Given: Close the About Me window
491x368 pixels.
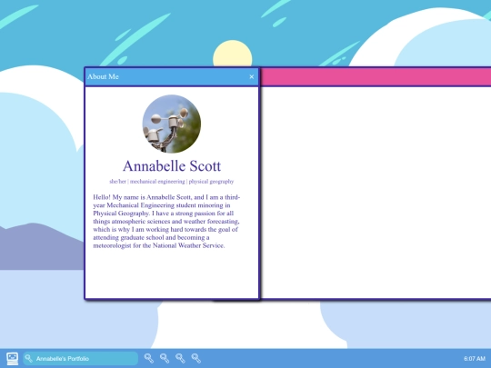Looking at the screenshot, I should pos(252,76).
